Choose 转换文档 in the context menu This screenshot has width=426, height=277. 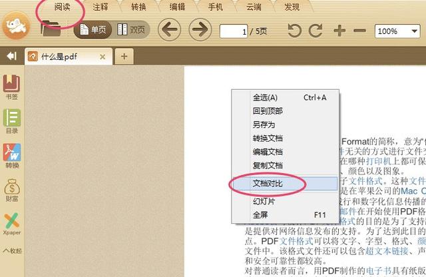tap(286, 138)
